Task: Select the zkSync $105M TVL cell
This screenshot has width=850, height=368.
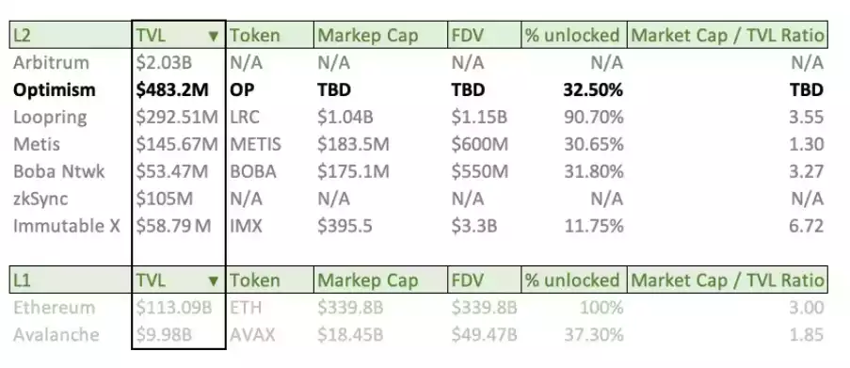Action: coord(178,199)
